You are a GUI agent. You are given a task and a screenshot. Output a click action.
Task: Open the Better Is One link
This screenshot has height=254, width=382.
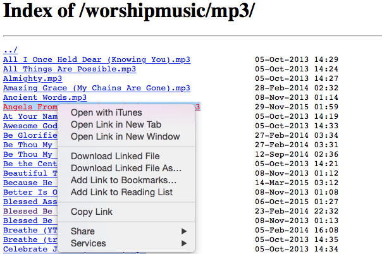point(30,193)
